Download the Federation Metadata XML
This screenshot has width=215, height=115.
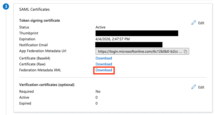[104, 70]
